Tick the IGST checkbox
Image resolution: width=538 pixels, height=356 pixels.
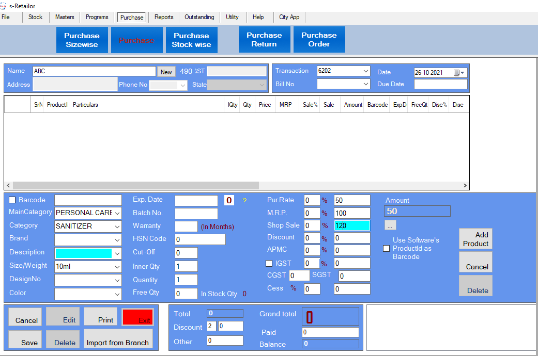[269, 264]
